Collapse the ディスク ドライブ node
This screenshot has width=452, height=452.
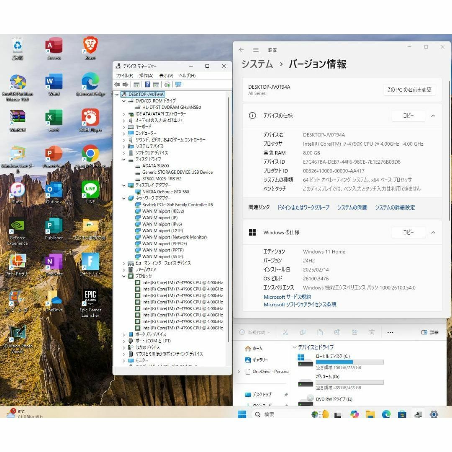(x=123, y=159)
